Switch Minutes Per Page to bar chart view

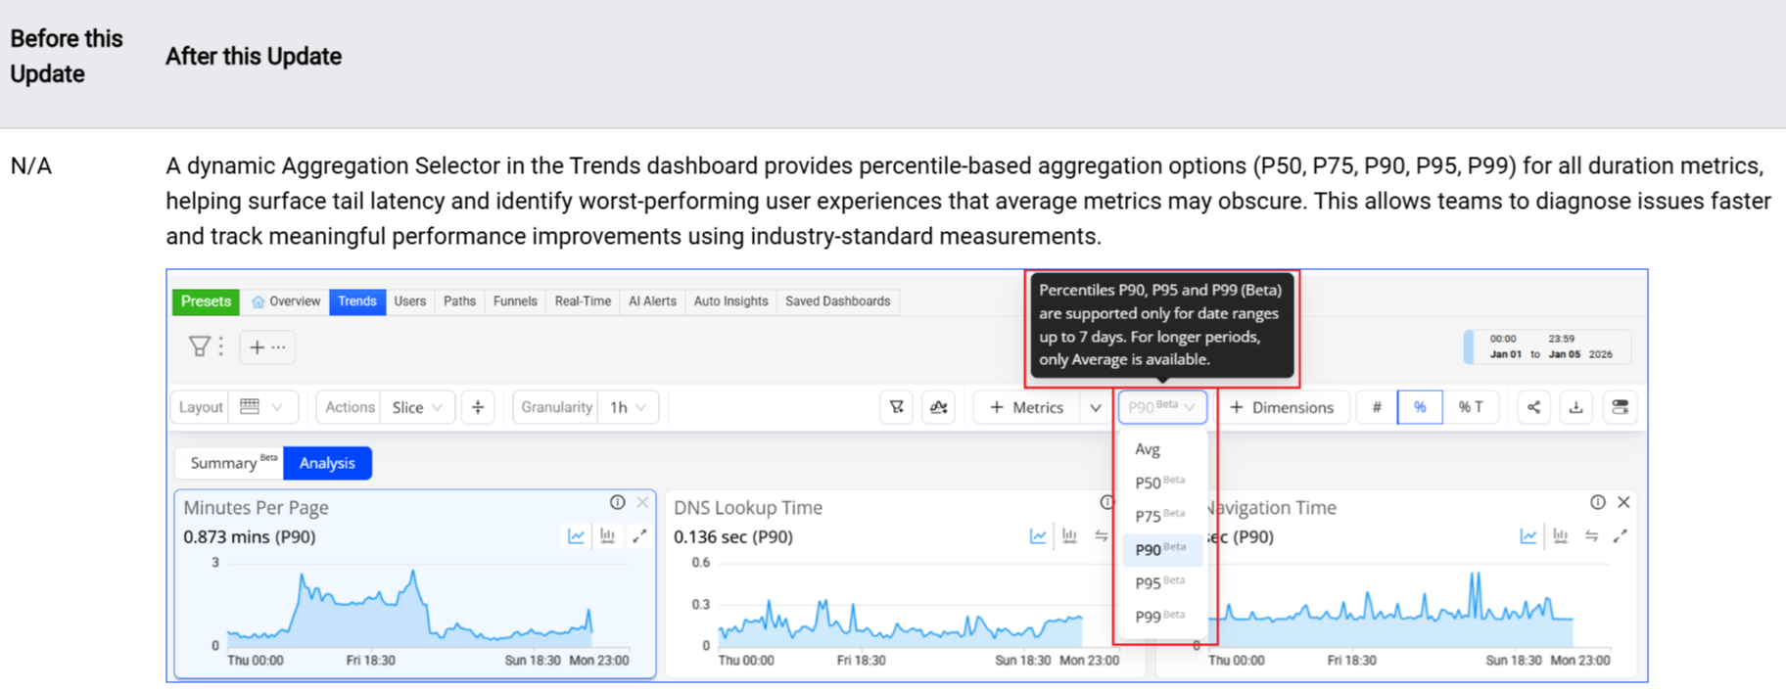click(x=607, y=536)
